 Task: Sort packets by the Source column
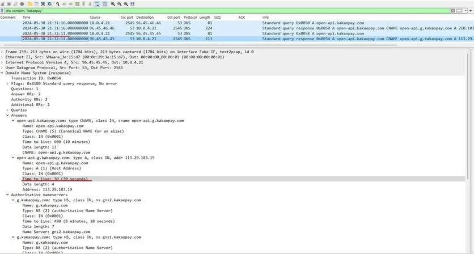104,18
